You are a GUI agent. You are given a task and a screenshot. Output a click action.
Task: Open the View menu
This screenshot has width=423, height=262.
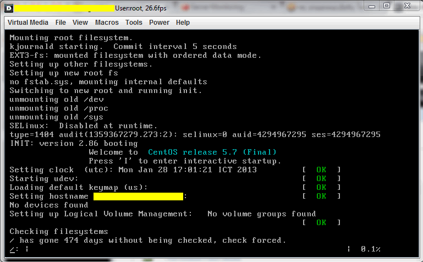point(80,23)
